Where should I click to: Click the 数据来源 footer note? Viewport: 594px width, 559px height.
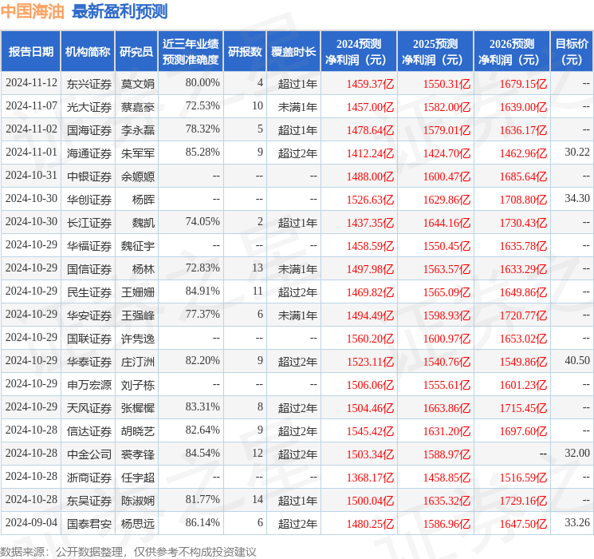[128, 551]
